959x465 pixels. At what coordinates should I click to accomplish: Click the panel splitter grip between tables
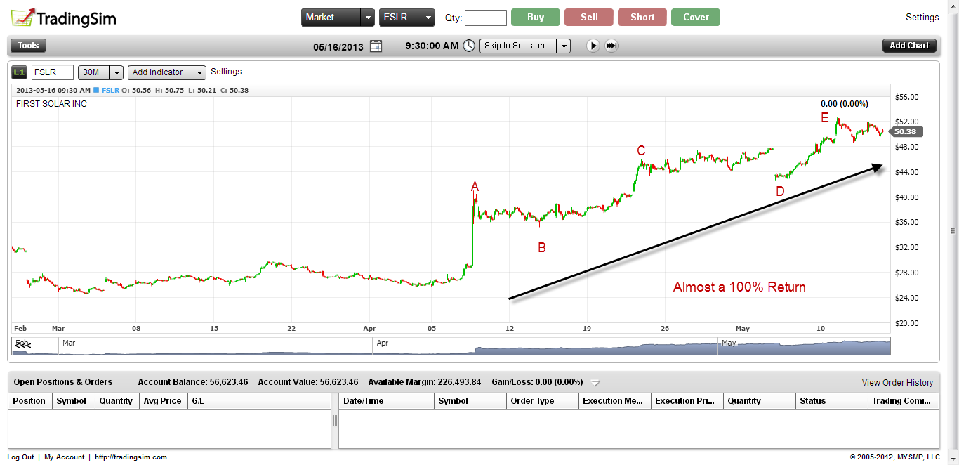point(335,420)
